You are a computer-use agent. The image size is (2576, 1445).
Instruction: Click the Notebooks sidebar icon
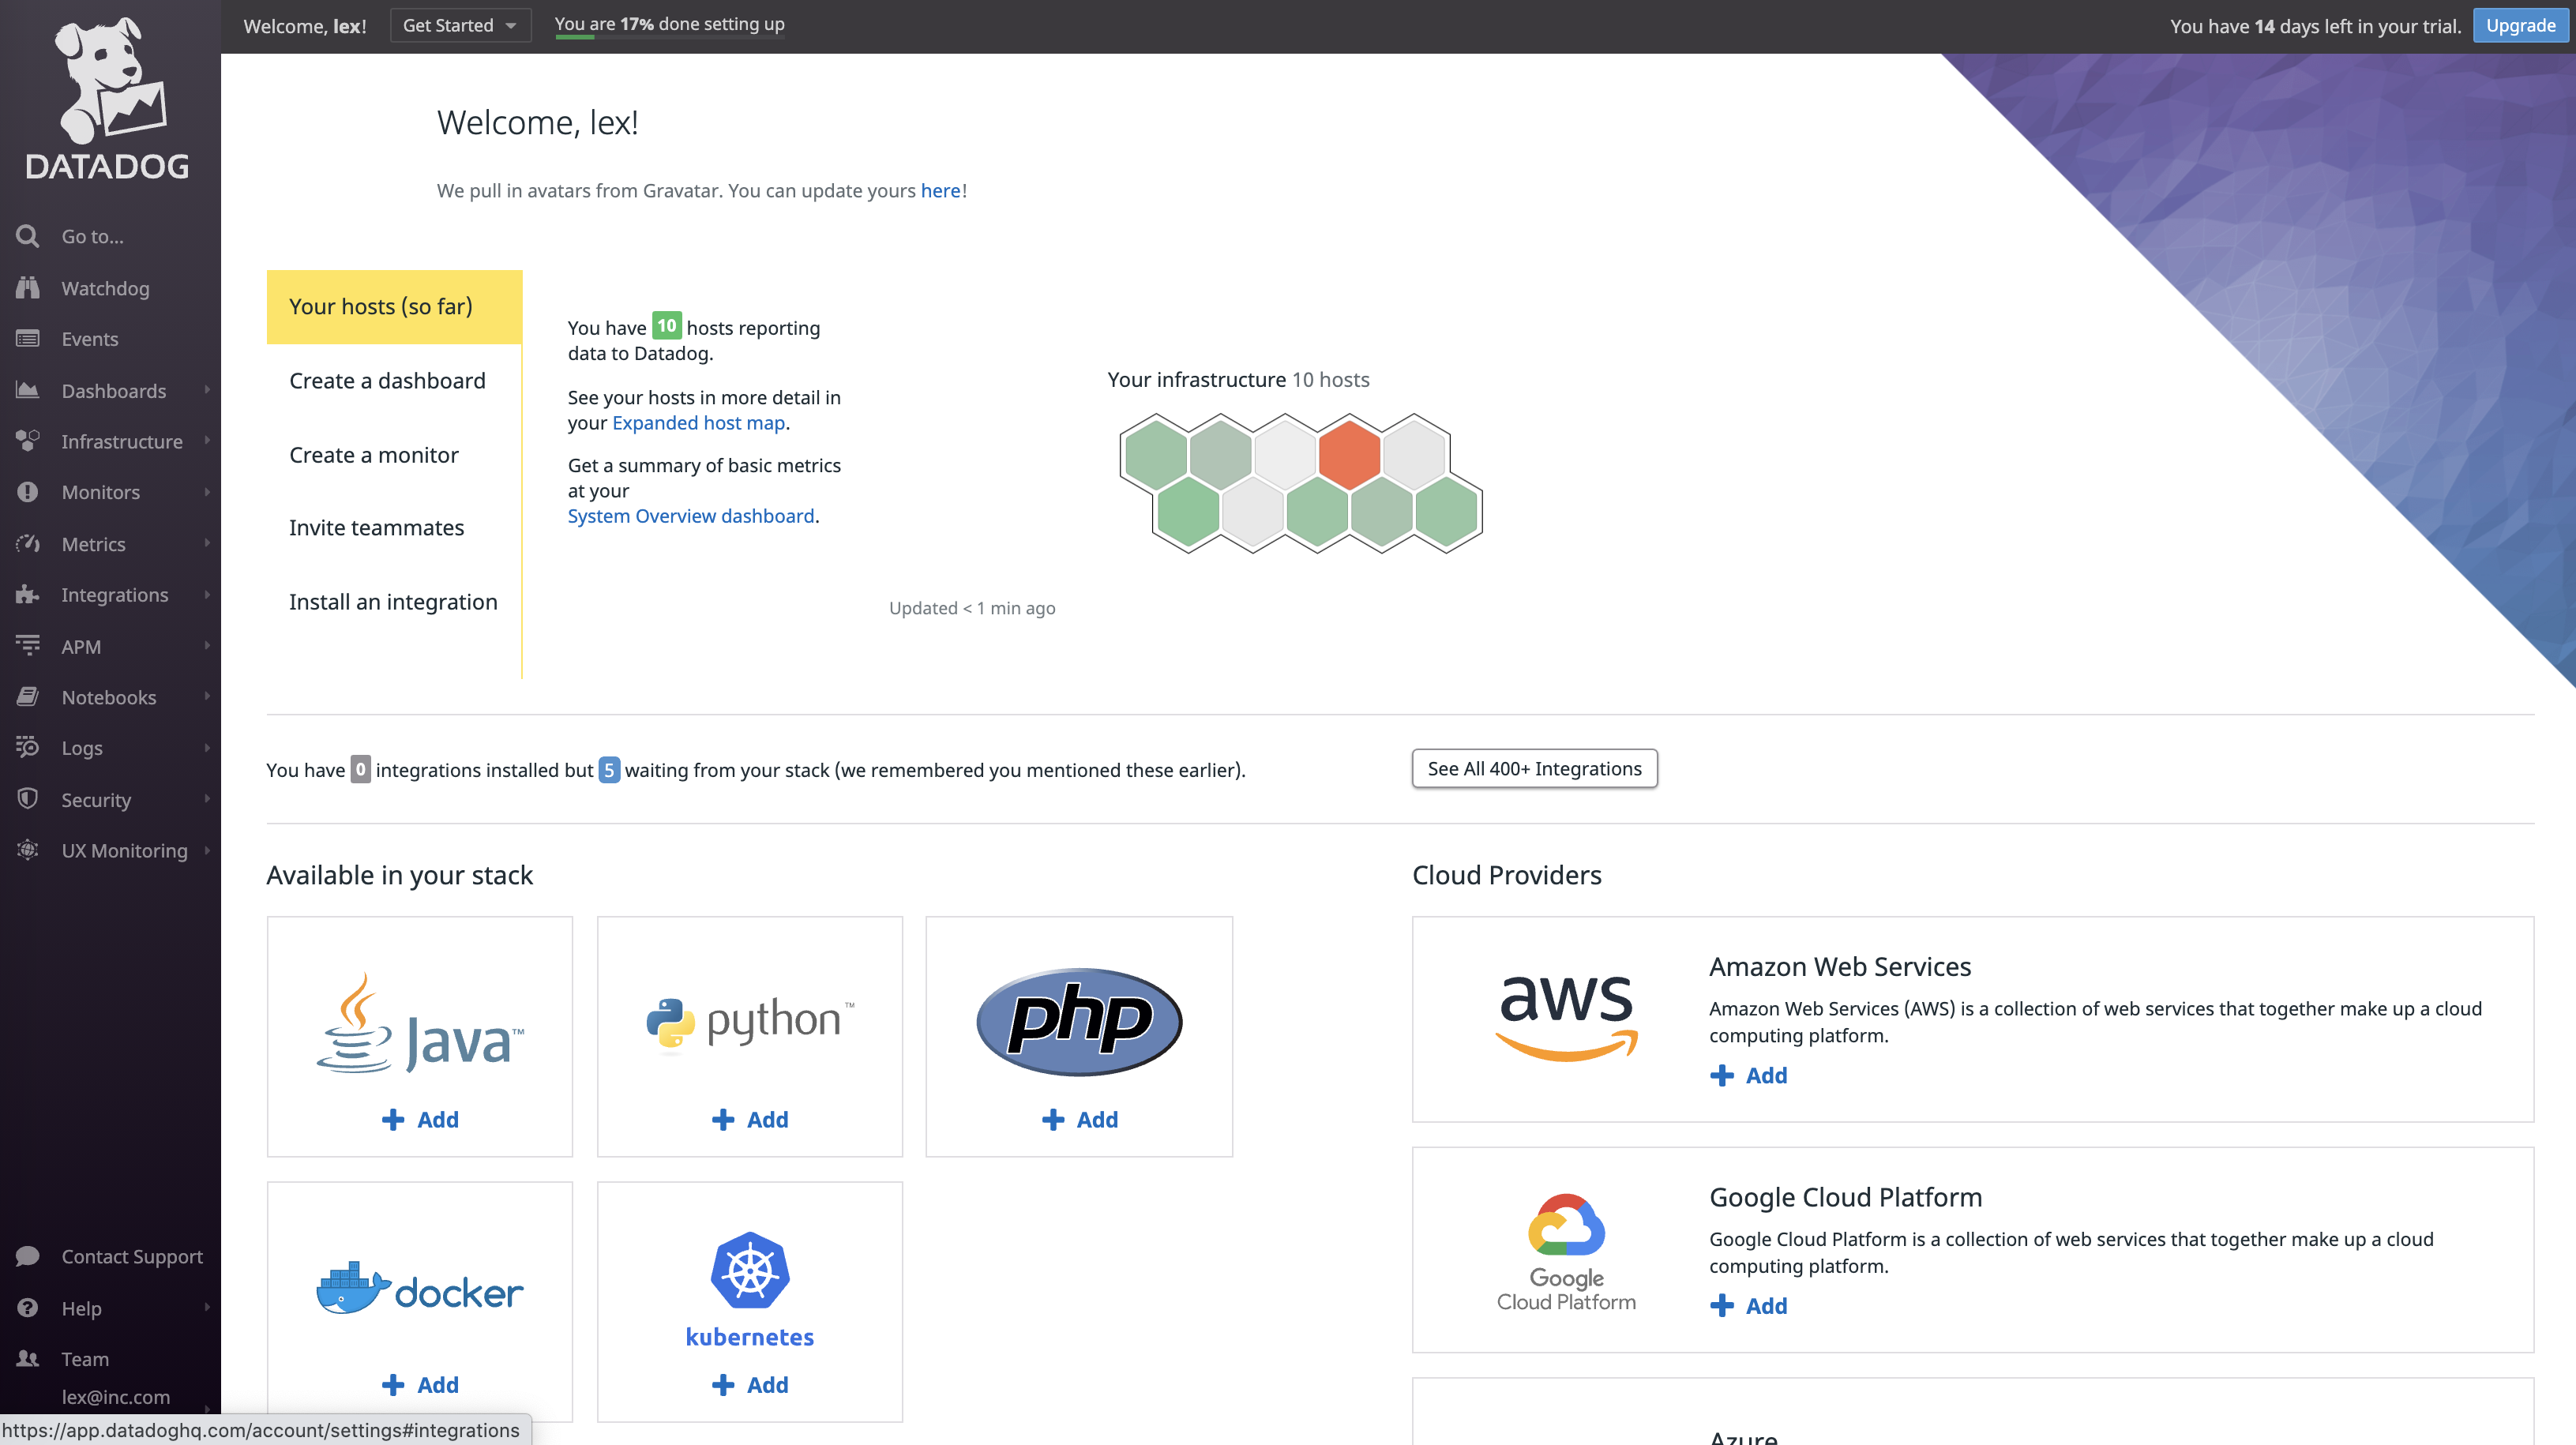coord(28,697)
